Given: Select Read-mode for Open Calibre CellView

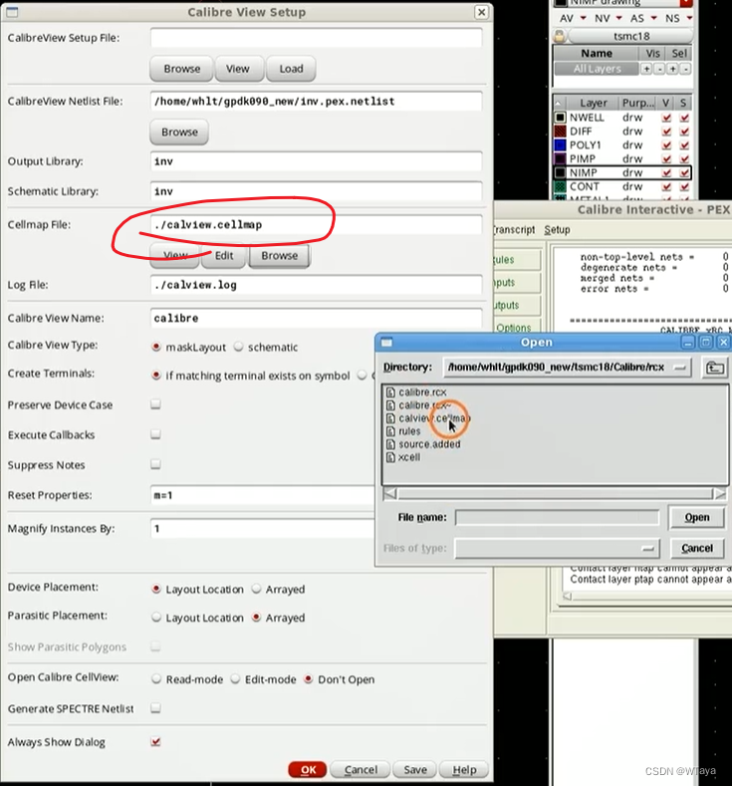Looking at the screenshot, I should [x=156, y=678].
